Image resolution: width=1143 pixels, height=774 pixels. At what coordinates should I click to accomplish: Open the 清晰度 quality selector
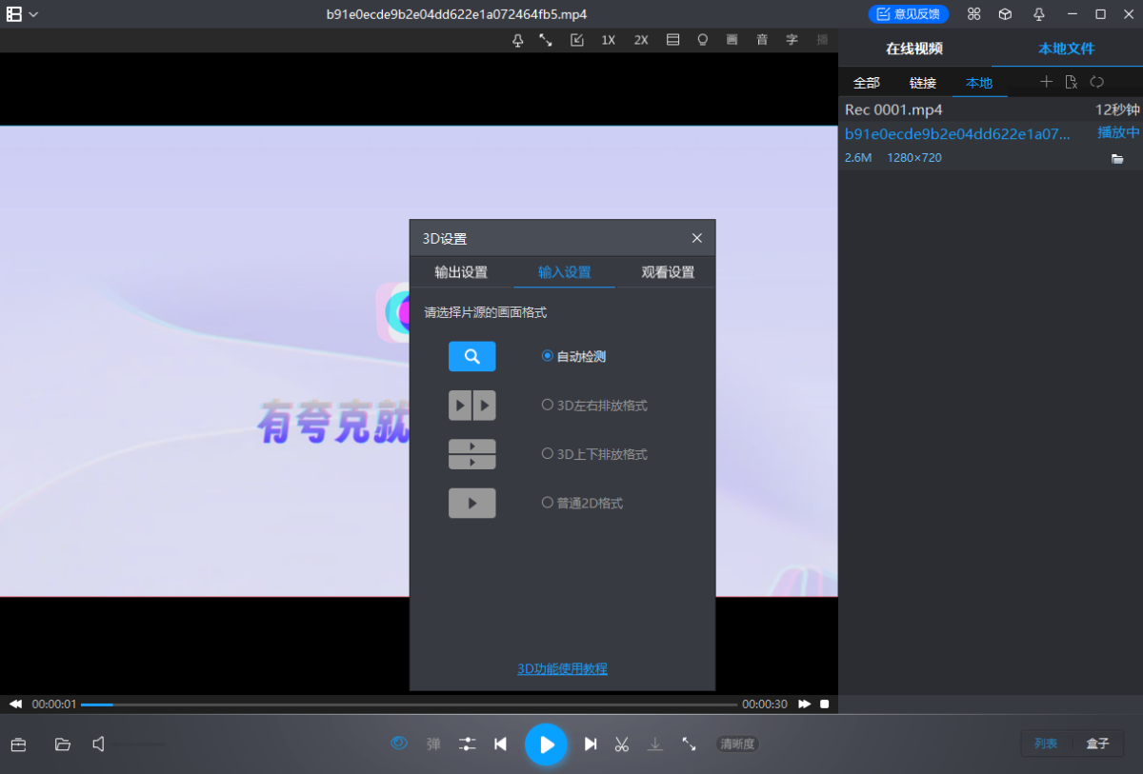pyautogui.click(x=737, y=744)
